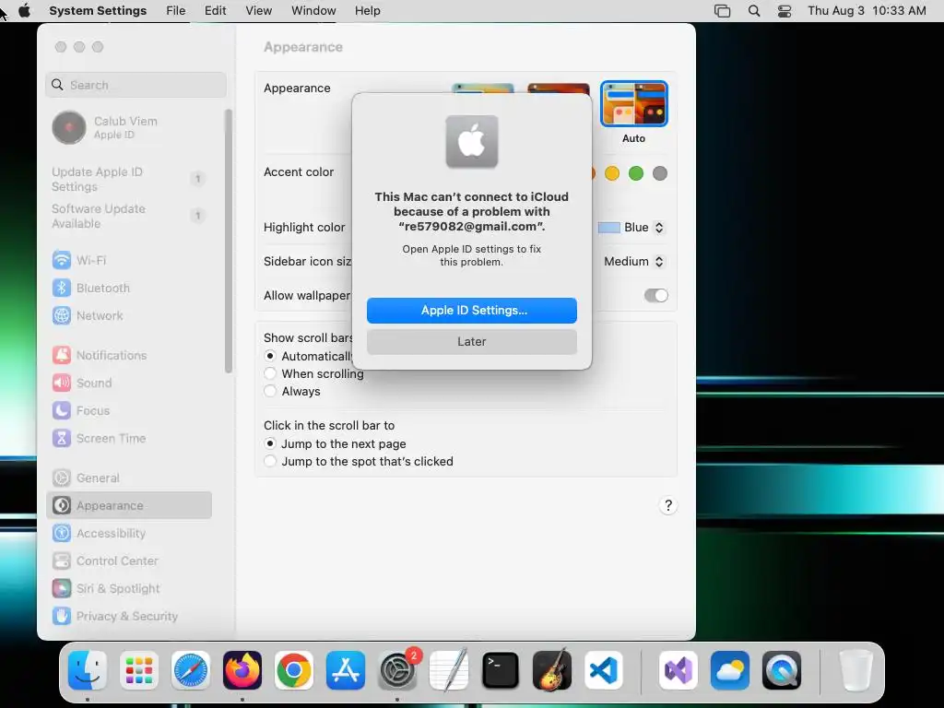Open Sound settings in sidebar

click(x=129, y=383)
